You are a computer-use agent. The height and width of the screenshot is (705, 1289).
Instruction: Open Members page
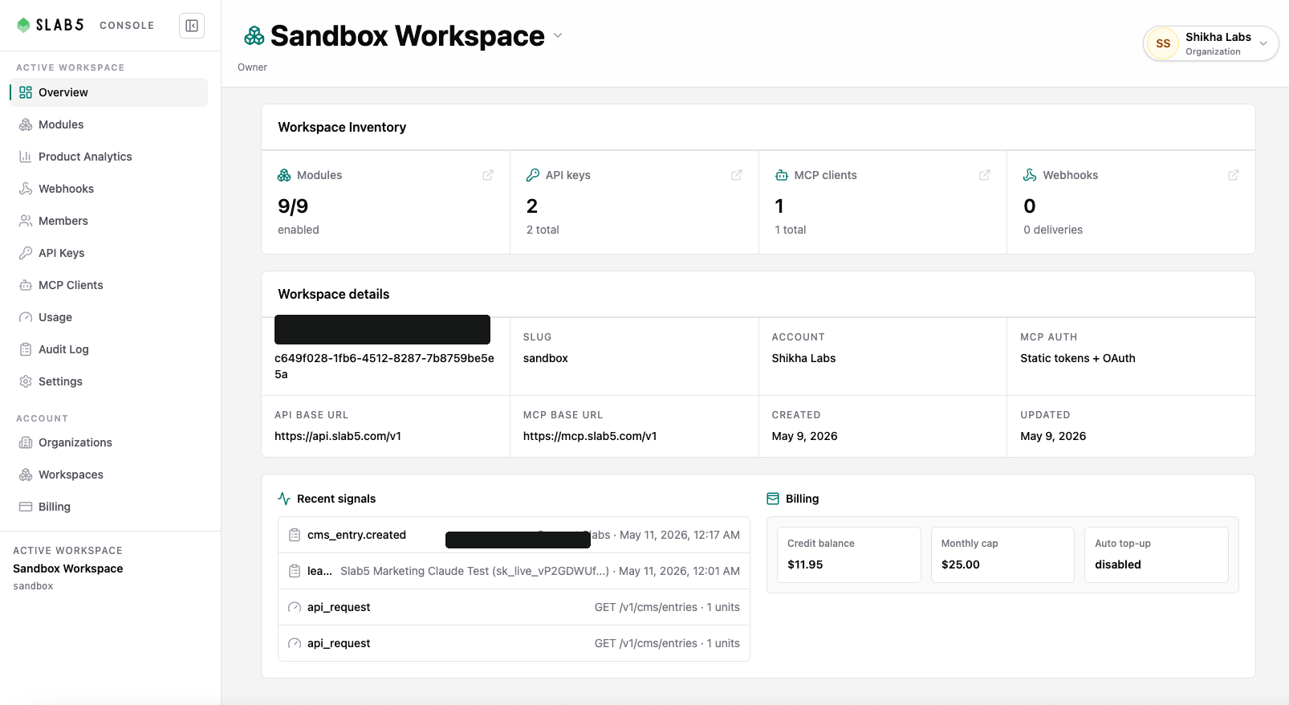tap(108, 221)
